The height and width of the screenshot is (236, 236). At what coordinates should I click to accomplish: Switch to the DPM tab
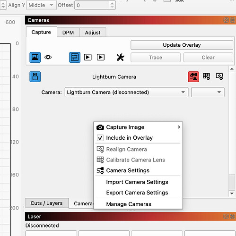click(x=68, y=33)
